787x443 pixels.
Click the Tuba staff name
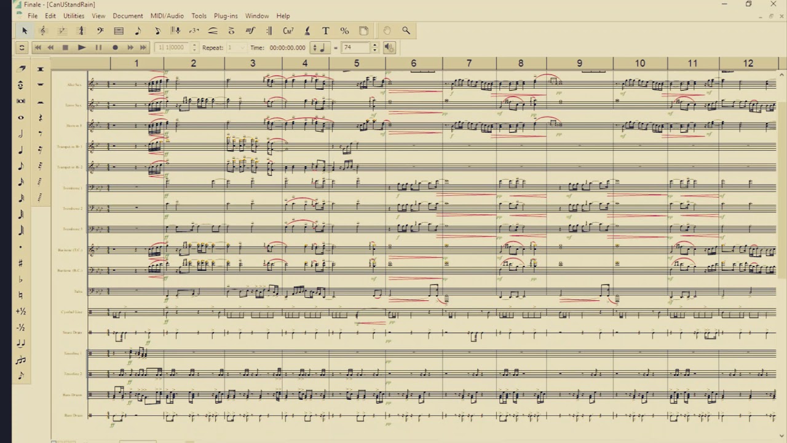click(x=78, y=292)
